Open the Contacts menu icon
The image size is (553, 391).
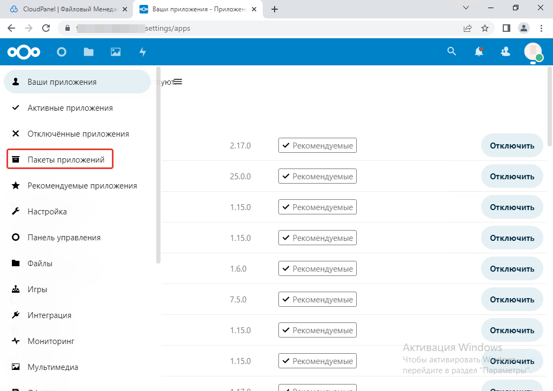(x=505, y=52)
